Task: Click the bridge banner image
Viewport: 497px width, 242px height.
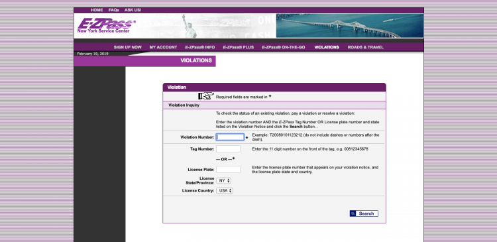Action: click(x=350, y=26)
